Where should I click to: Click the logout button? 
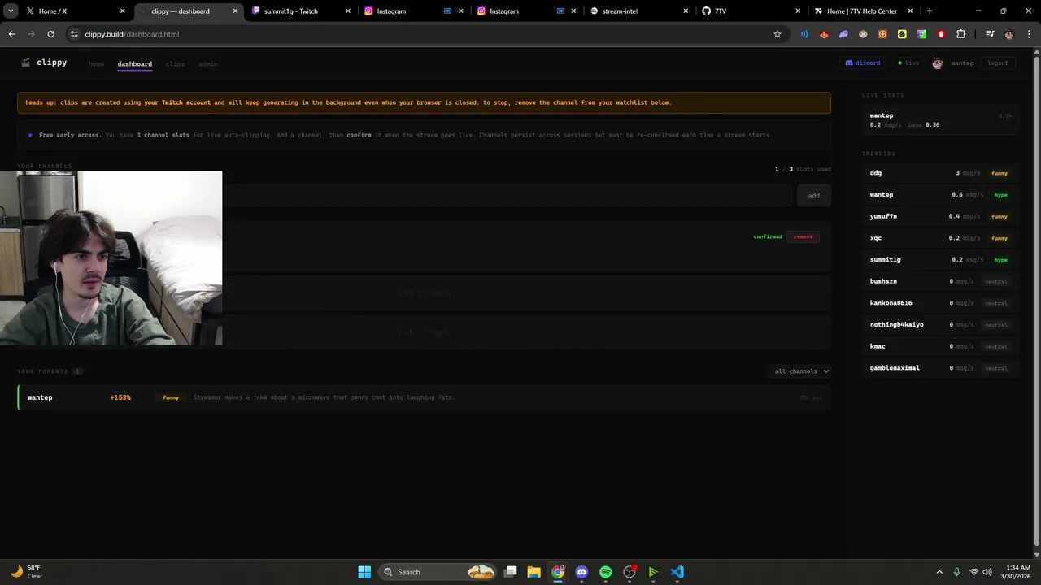pos(998,63)
